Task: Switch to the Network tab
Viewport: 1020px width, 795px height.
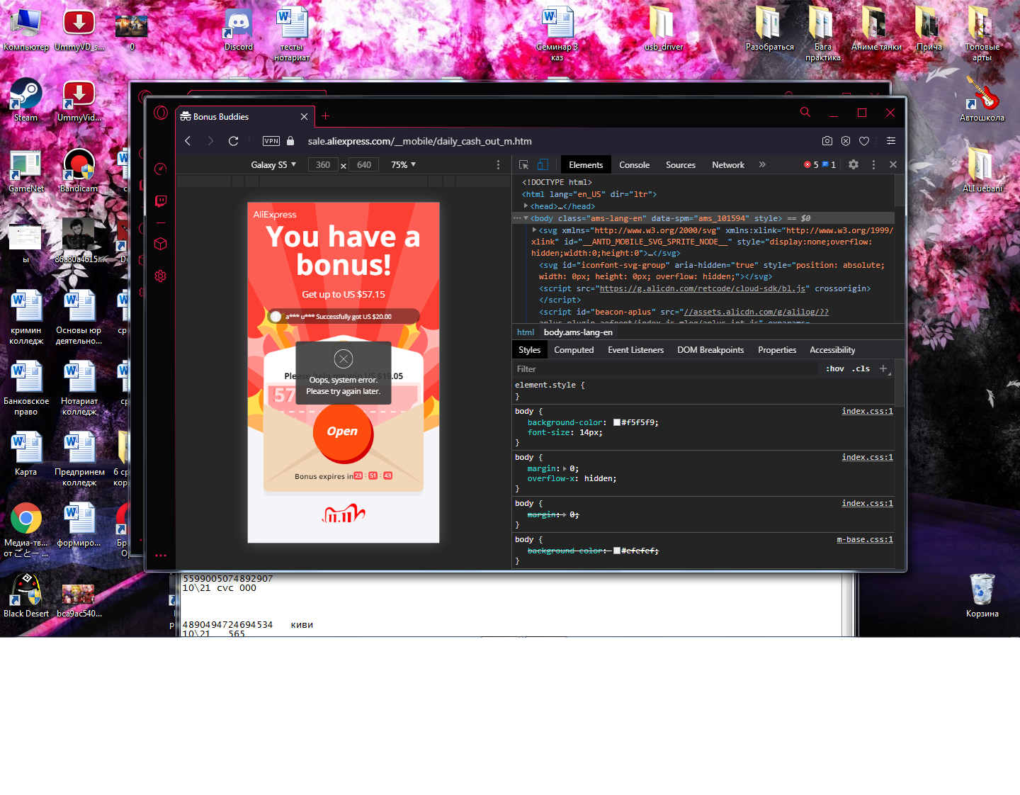Action: 728,165
